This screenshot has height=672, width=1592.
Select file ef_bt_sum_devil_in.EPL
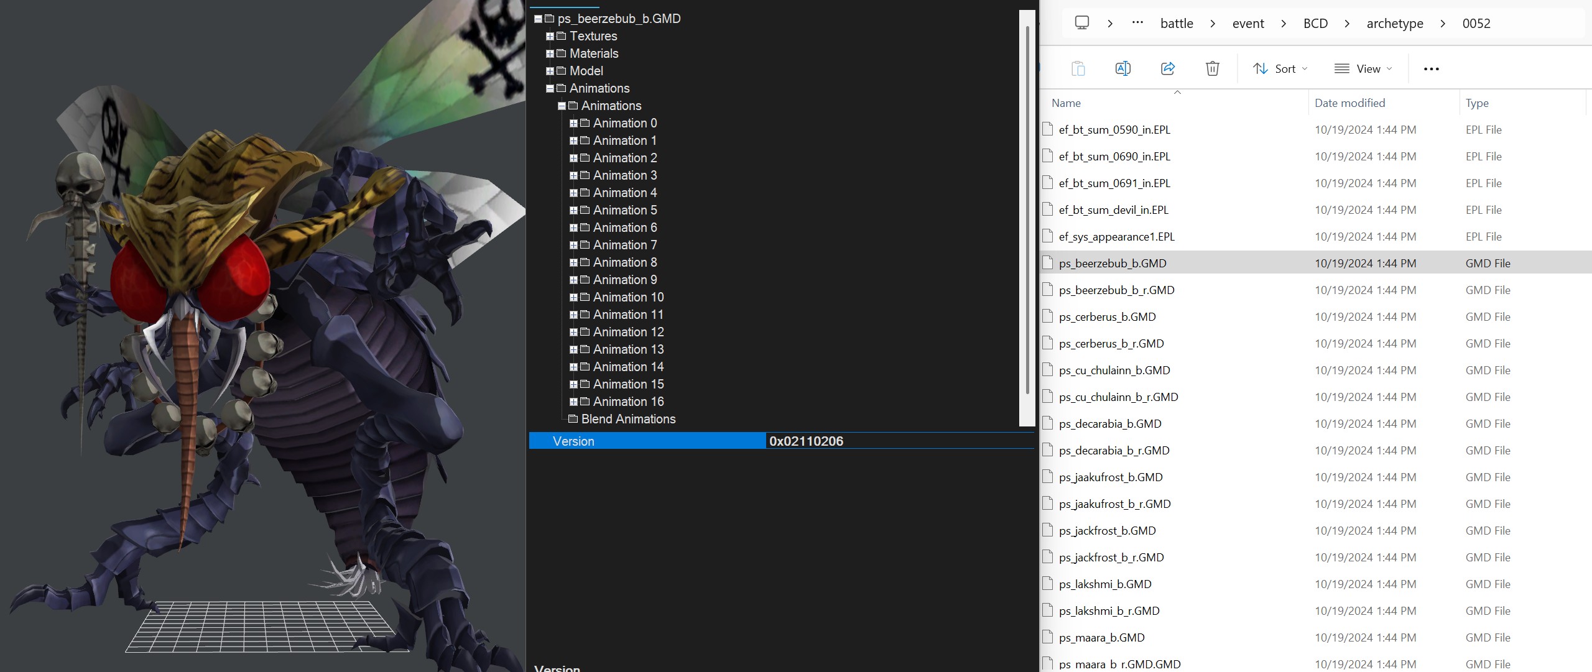click(x=1113, y=209)
